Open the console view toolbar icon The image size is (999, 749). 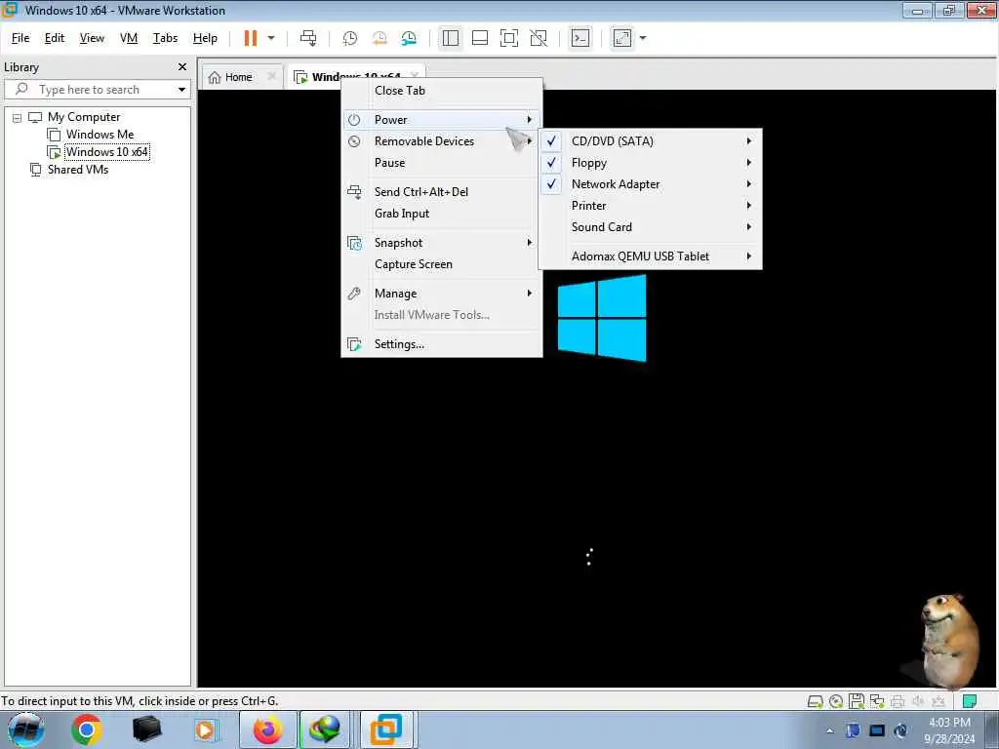[x=579, y=38]
